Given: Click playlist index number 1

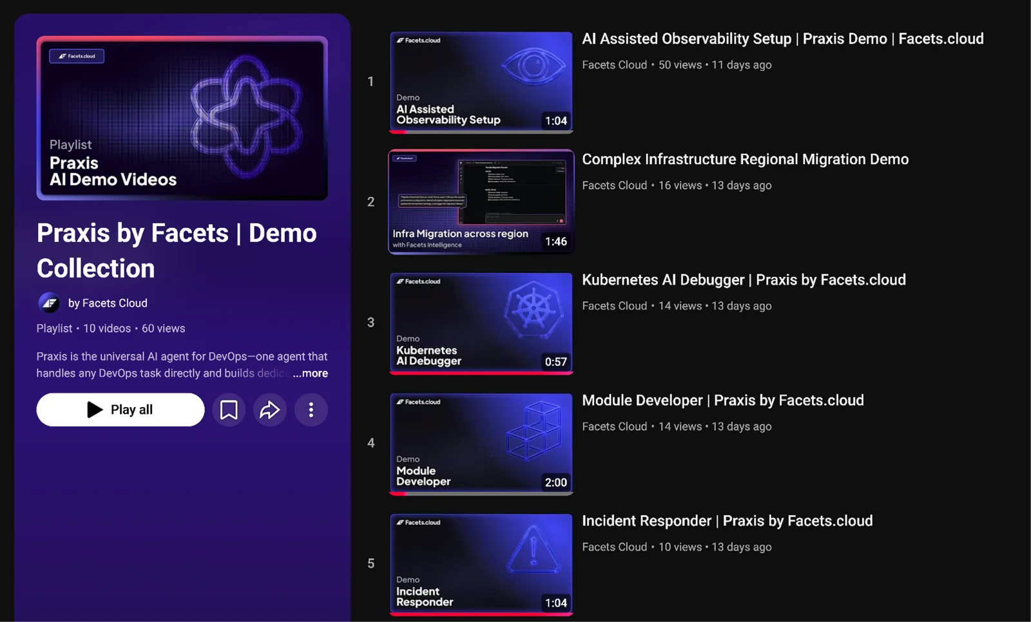Looking at the screenshot, I should coord(371,82).
